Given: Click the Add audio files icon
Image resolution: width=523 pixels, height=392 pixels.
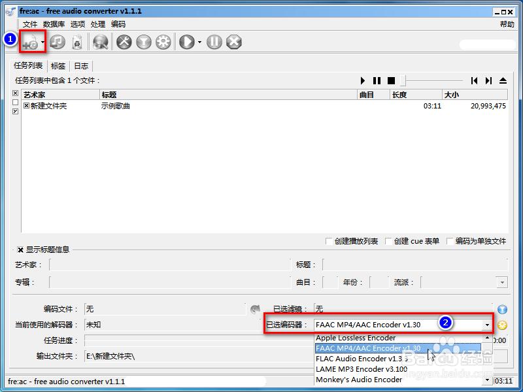Looking at the screenshot, I should [30, 41].
